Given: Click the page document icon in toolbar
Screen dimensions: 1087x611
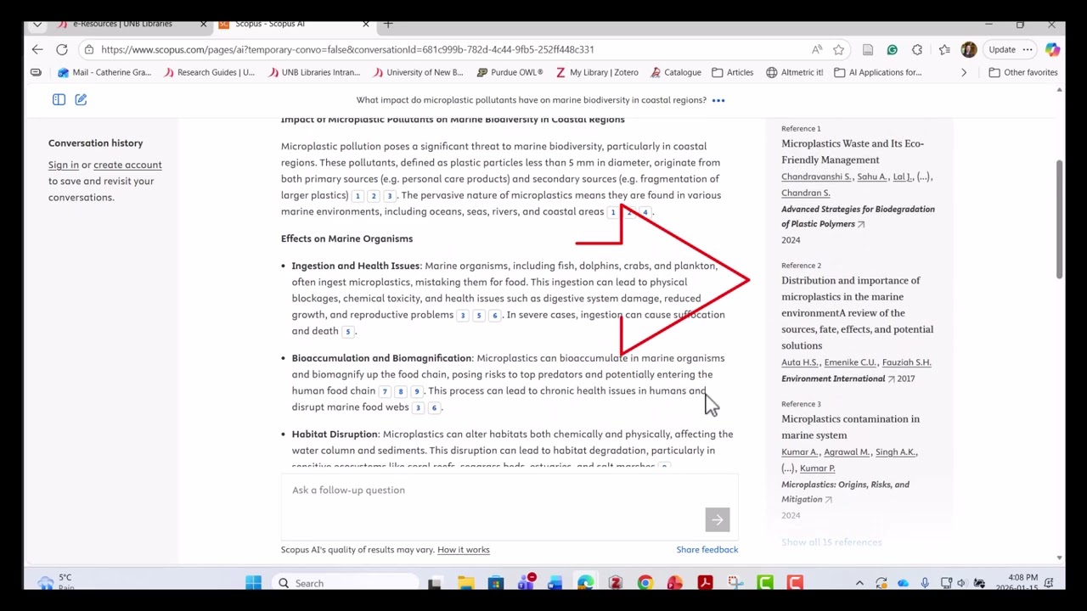Looking at the screenshot, I should point(867,50).
